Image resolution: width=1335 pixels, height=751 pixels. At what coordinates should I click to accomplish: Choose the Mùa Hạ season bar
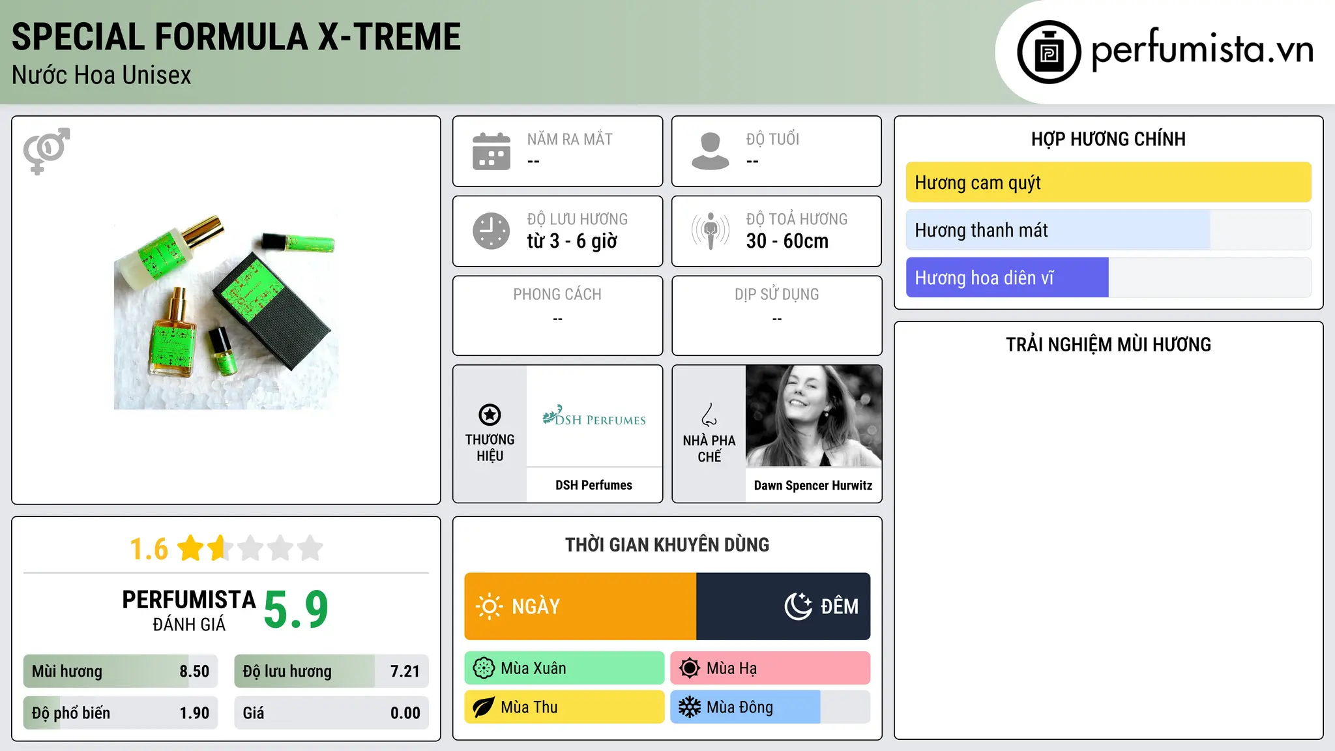pos(770,668)
